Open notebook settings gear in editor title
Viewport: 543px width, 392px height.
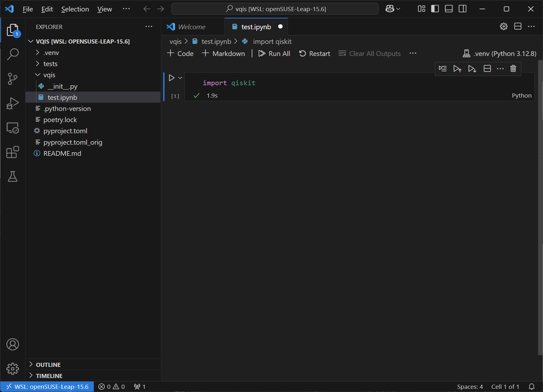point(504,27)
